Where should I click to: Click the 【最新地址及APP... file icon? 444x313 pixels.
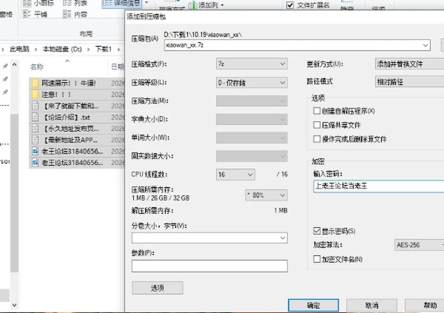pos(35,140)
